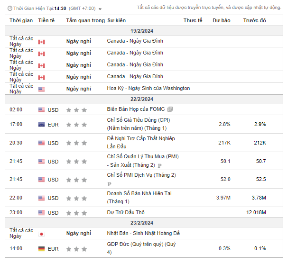
Task: Click the importance stars on the Dự Trữ Dầu Thô row
Action: (x=76, y=213)
